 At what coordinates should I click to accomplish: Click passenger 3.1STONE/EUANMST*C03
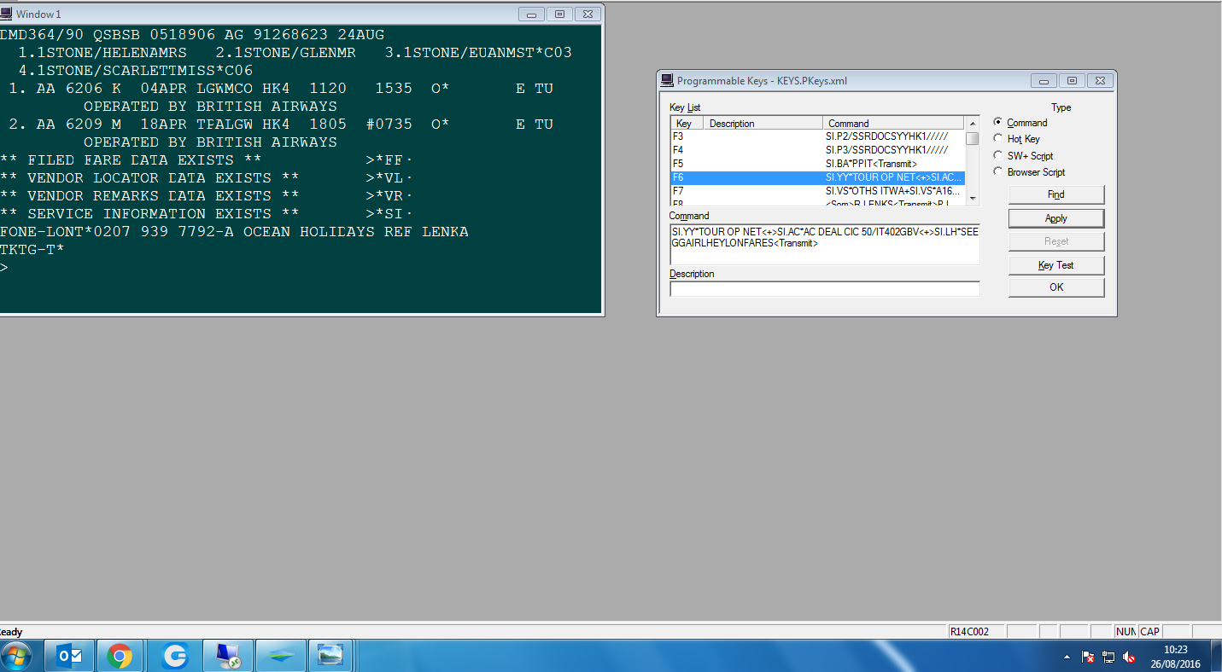click(x=478, y=53)
